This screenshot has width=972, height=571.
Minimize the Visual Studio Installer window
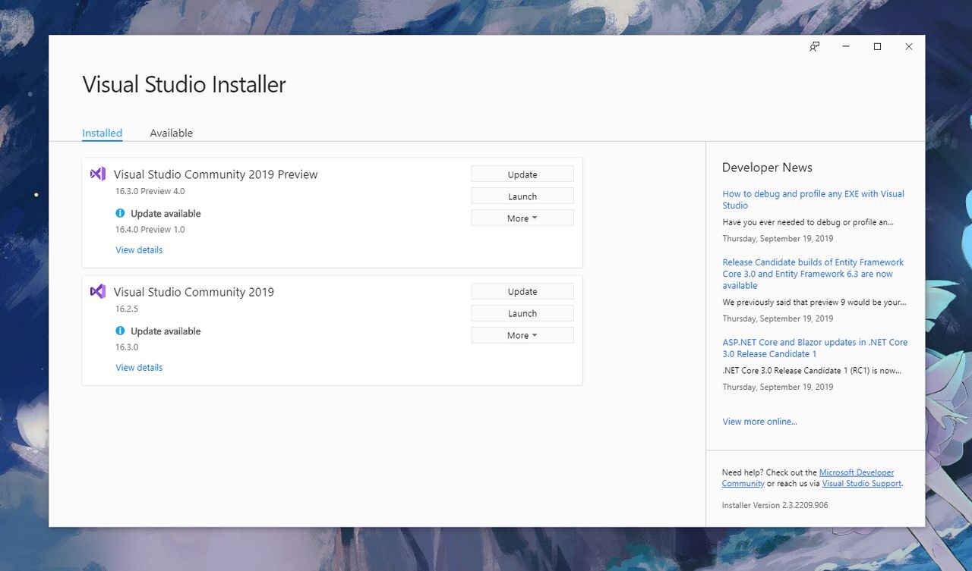846,47
